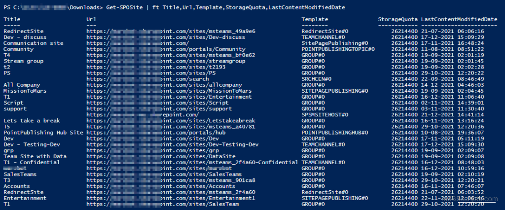The width and height of the screenshot is (505, 210).
Task: Click the Title column header
Action: pos(12,19)
